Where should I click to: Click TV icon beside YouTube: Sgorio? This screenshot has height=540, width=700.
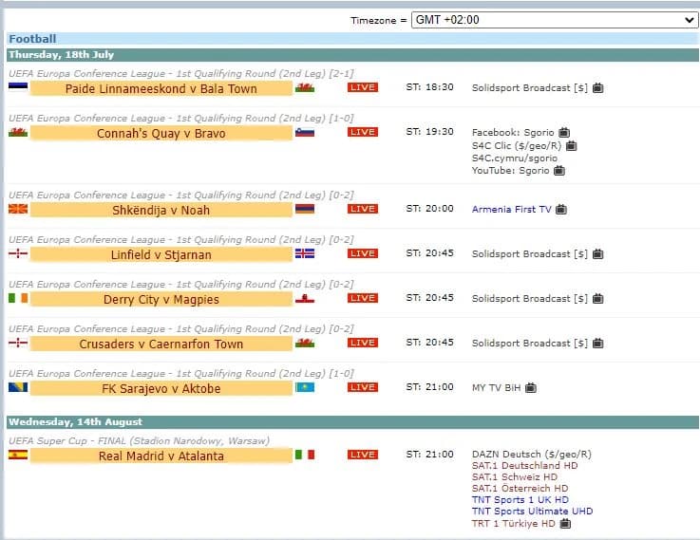coord(559,170)
